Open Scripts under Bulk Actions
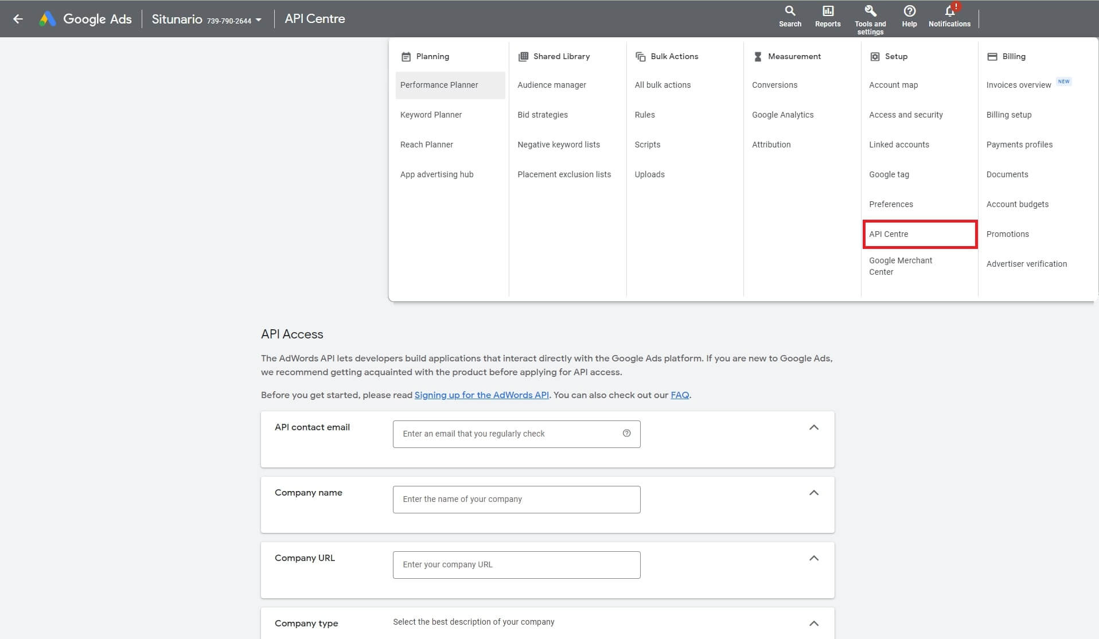The image size is (1099, 639). click(647, 145)
